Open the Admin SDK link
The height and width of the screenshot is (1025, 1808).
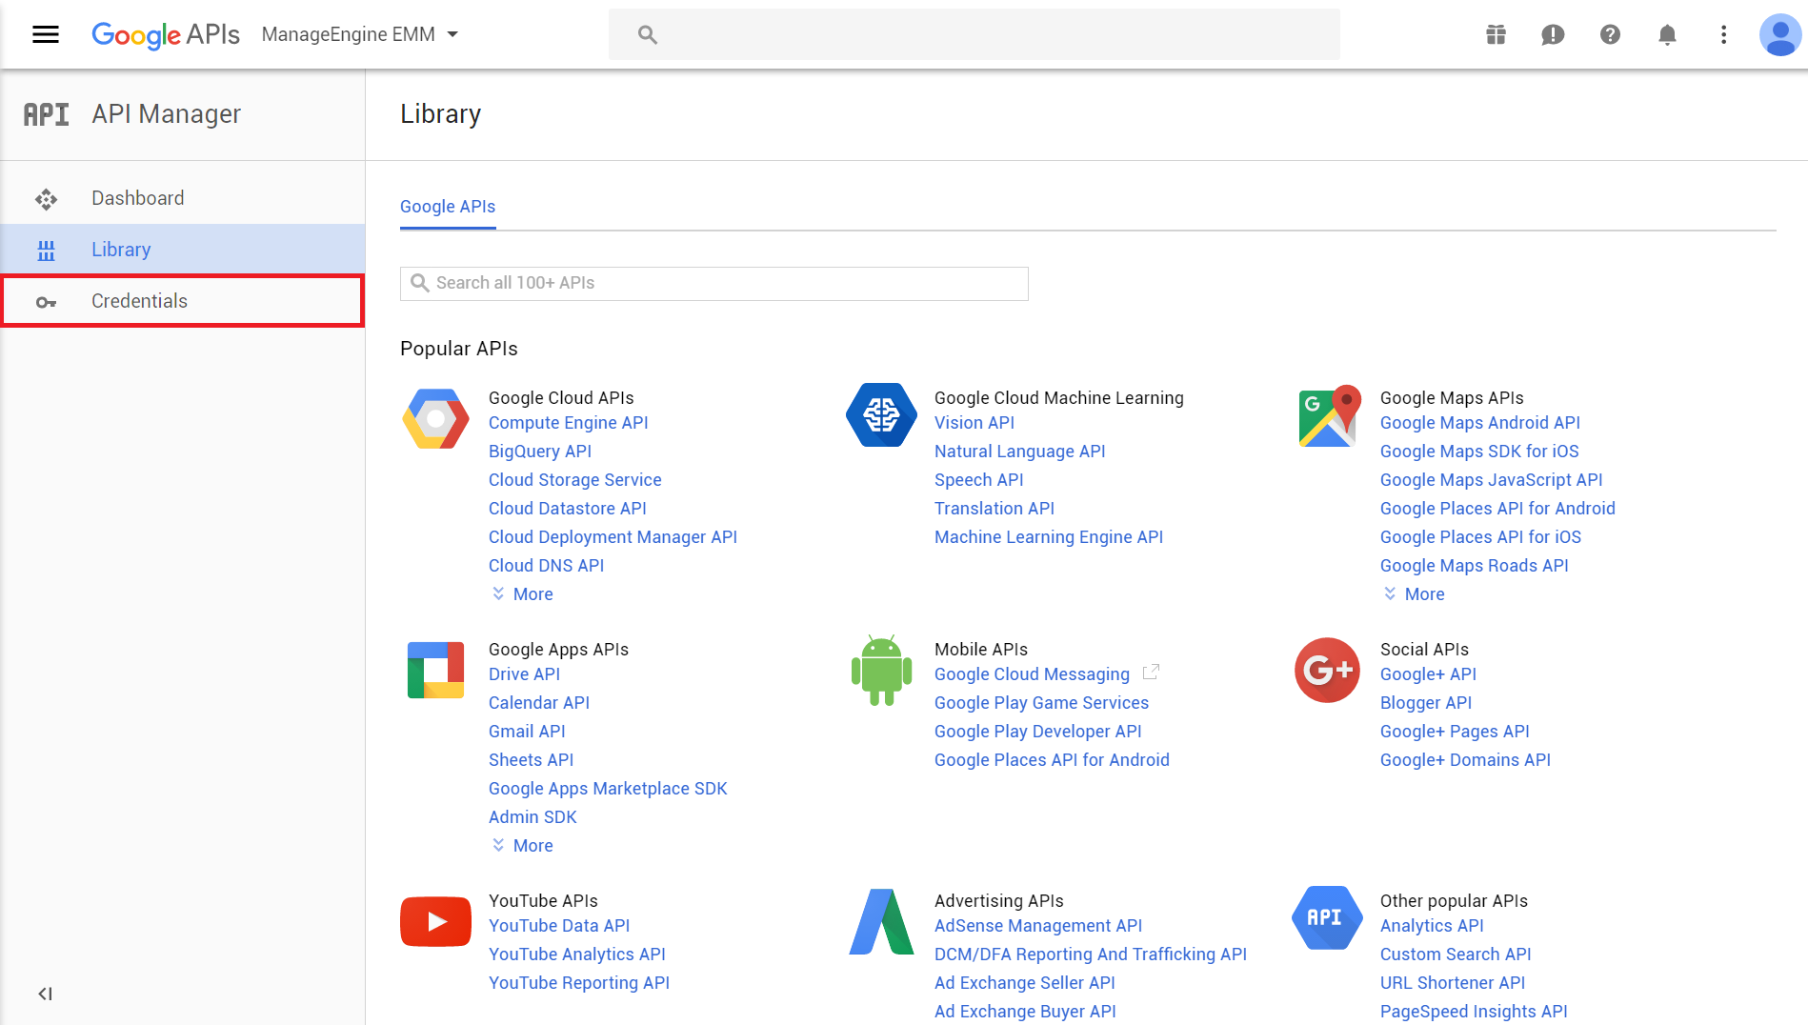click(x=532, y=817)
